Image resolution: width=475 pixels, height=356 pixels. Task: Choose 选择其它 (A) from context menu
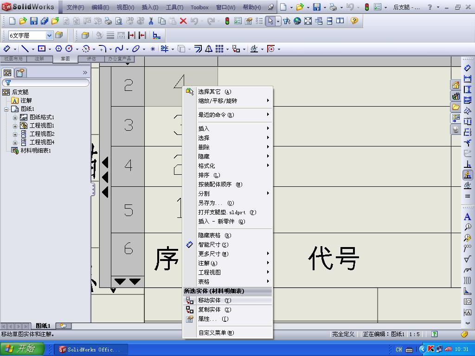228,91
